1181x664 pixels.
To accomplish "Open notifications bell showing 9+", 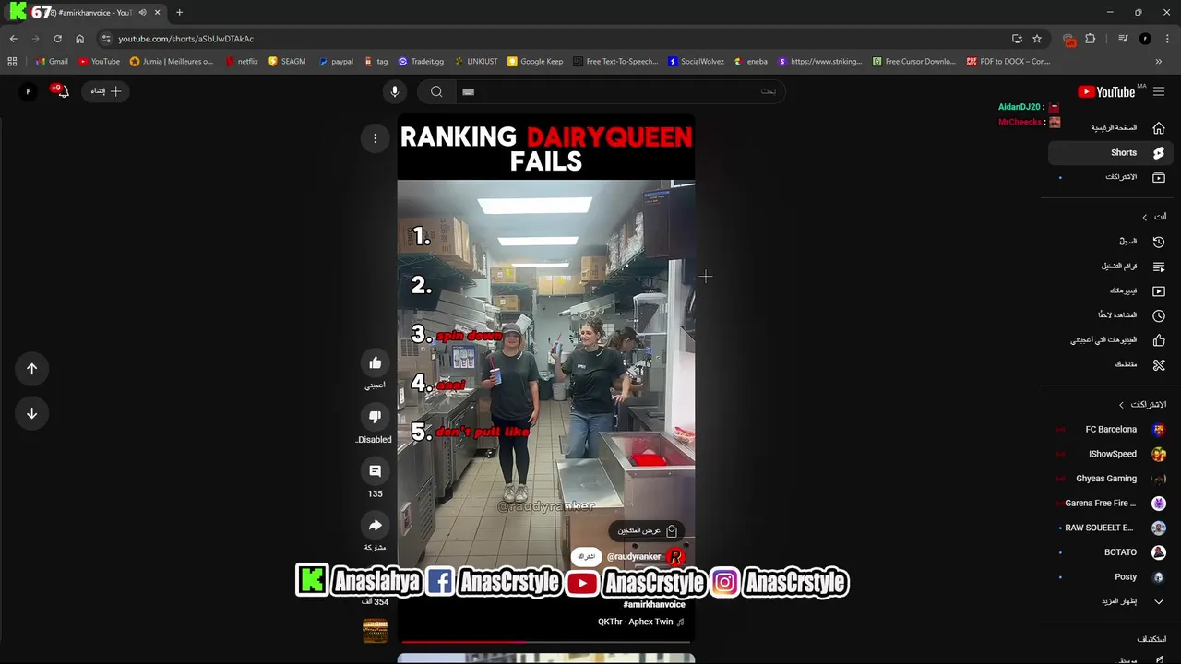I will (x=61, y=90).
